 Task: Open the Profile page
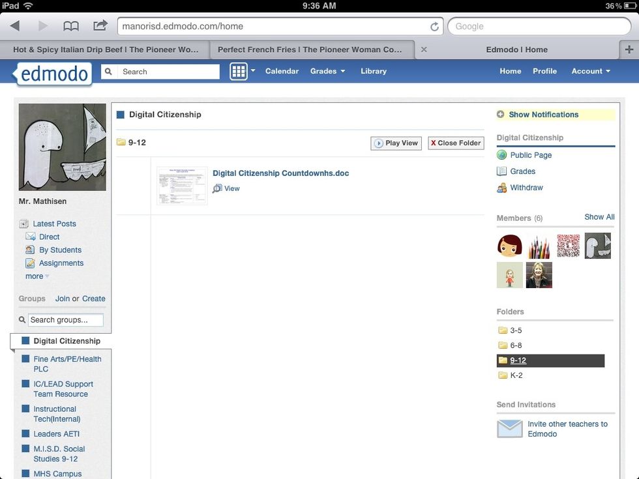[x=544, y=71]
